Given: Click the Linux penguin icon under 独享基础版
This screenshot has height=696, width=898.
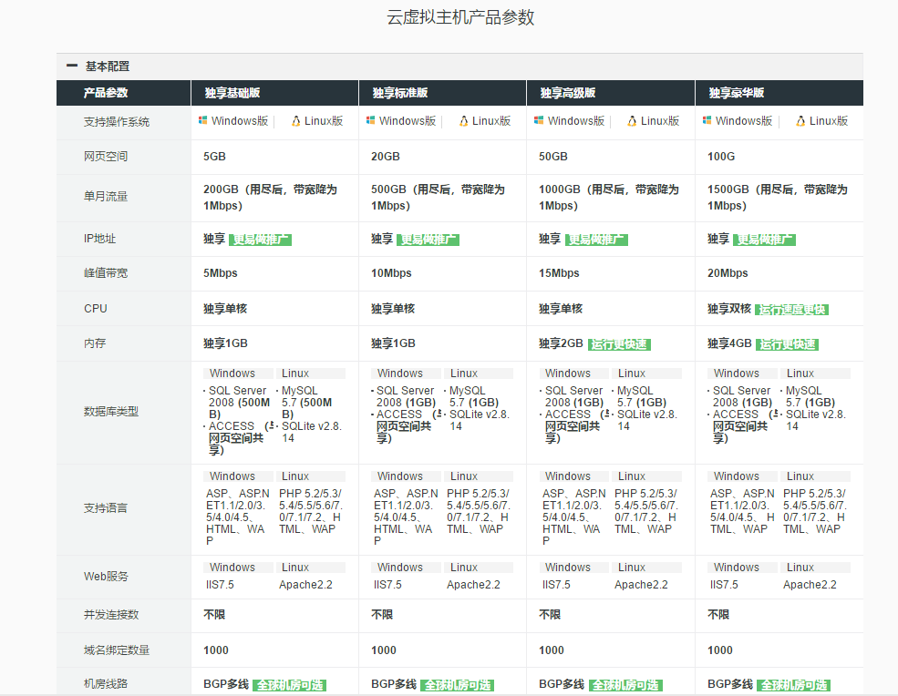Looking at the screenshot, I should tap(295, 121).
